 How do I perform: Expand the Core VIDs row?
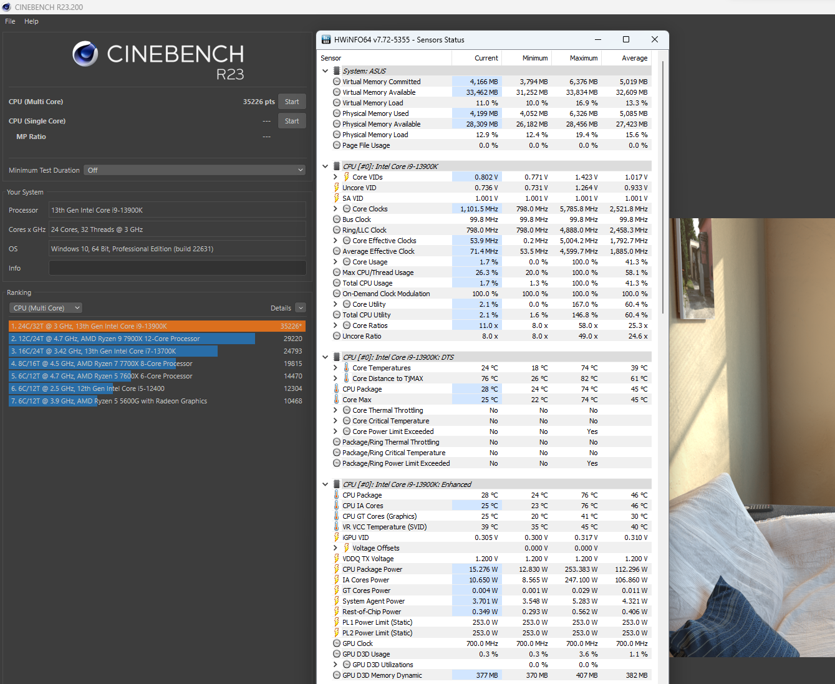335,177
